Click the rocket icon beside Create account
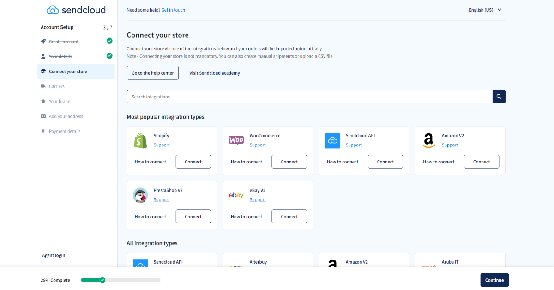This screenshot has width=554, height=290. pos(43,42)
